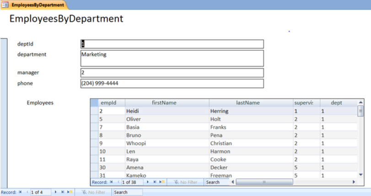Click the department field containing Marketing
This screenshot has height=196, width=371.
(172, 58)
